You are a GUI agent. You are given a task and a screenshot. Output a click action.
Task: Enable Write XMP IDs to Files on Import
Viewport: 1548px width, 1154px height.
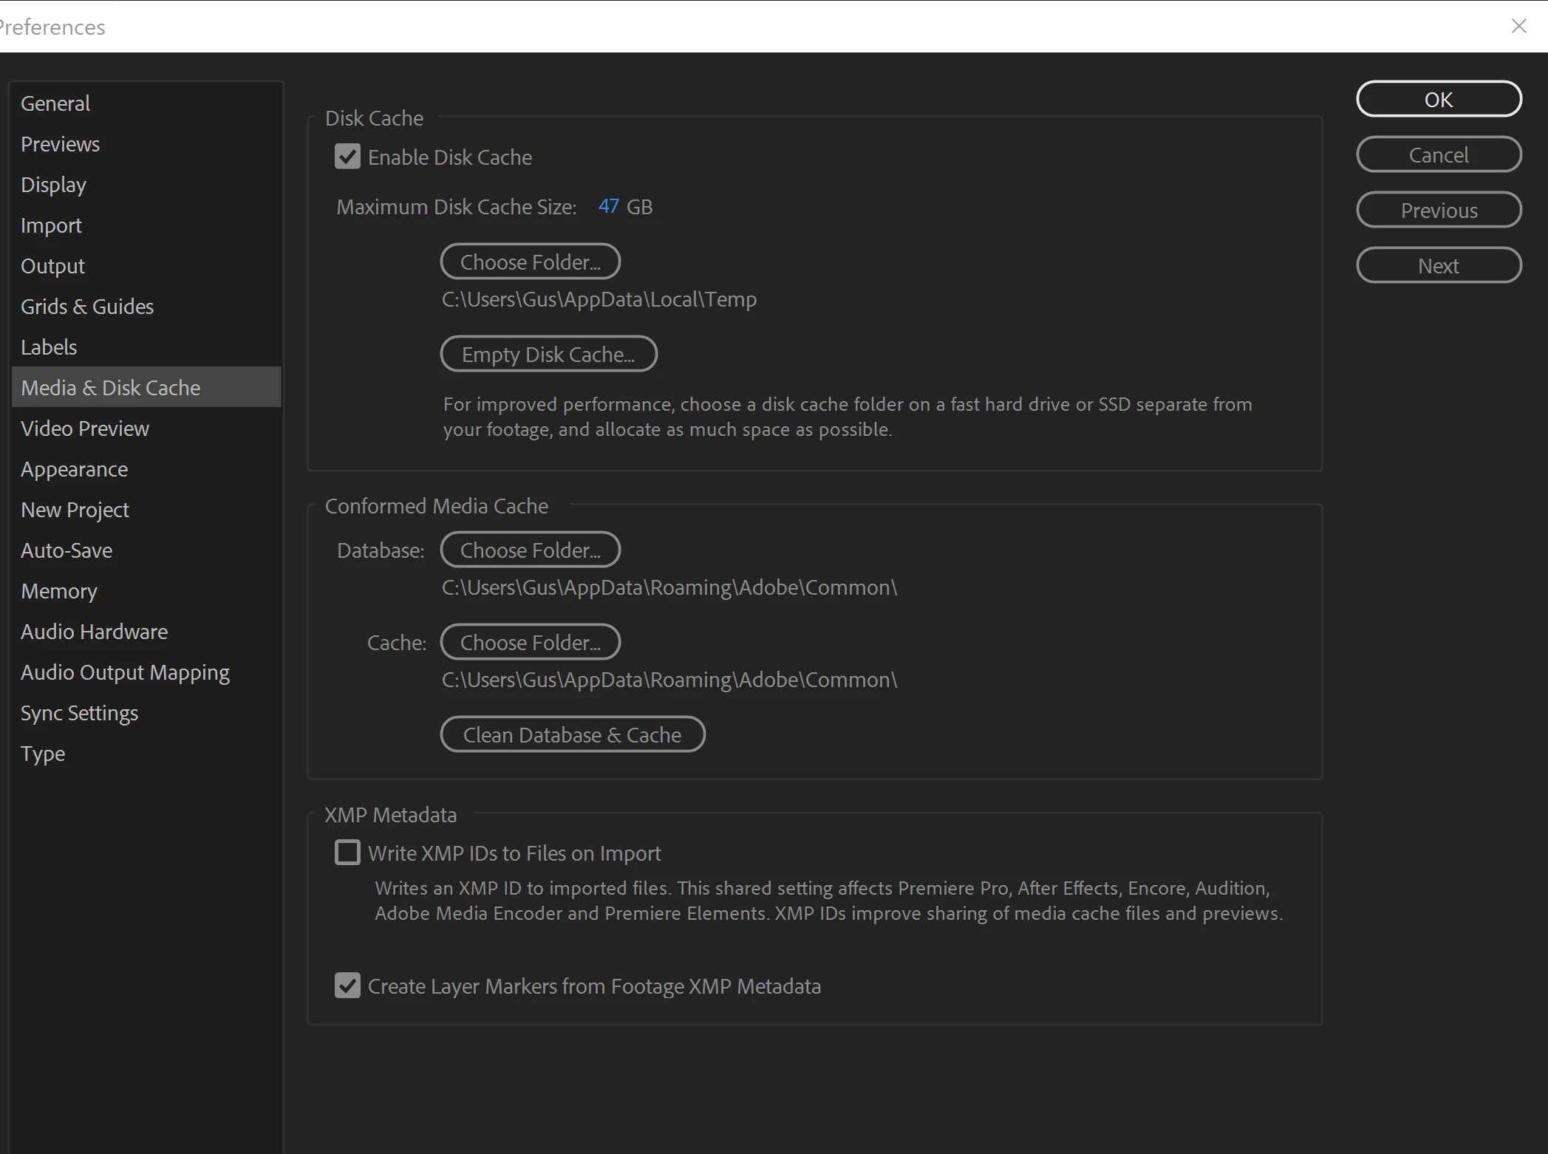[347, 853]
